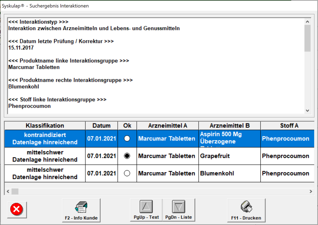Click the Ok column header
The image size is (318, 225).
coord(127,126)
